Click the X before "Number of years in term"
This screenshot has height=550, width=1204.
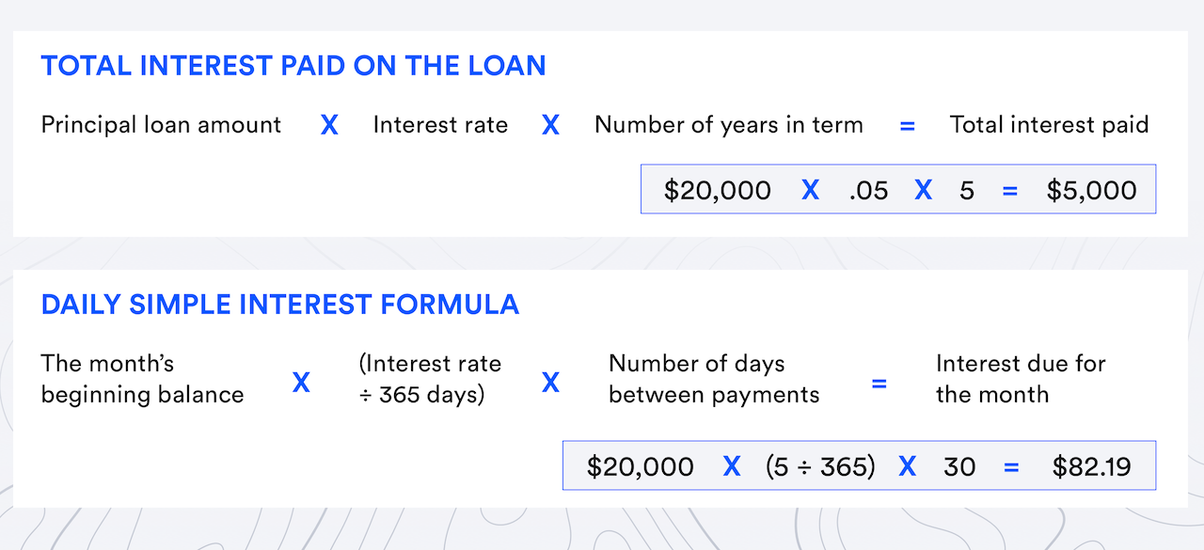click(550, 125)
